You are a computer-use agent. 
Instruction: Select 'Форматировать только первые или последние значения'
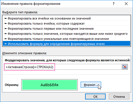(x=66, y=29)
